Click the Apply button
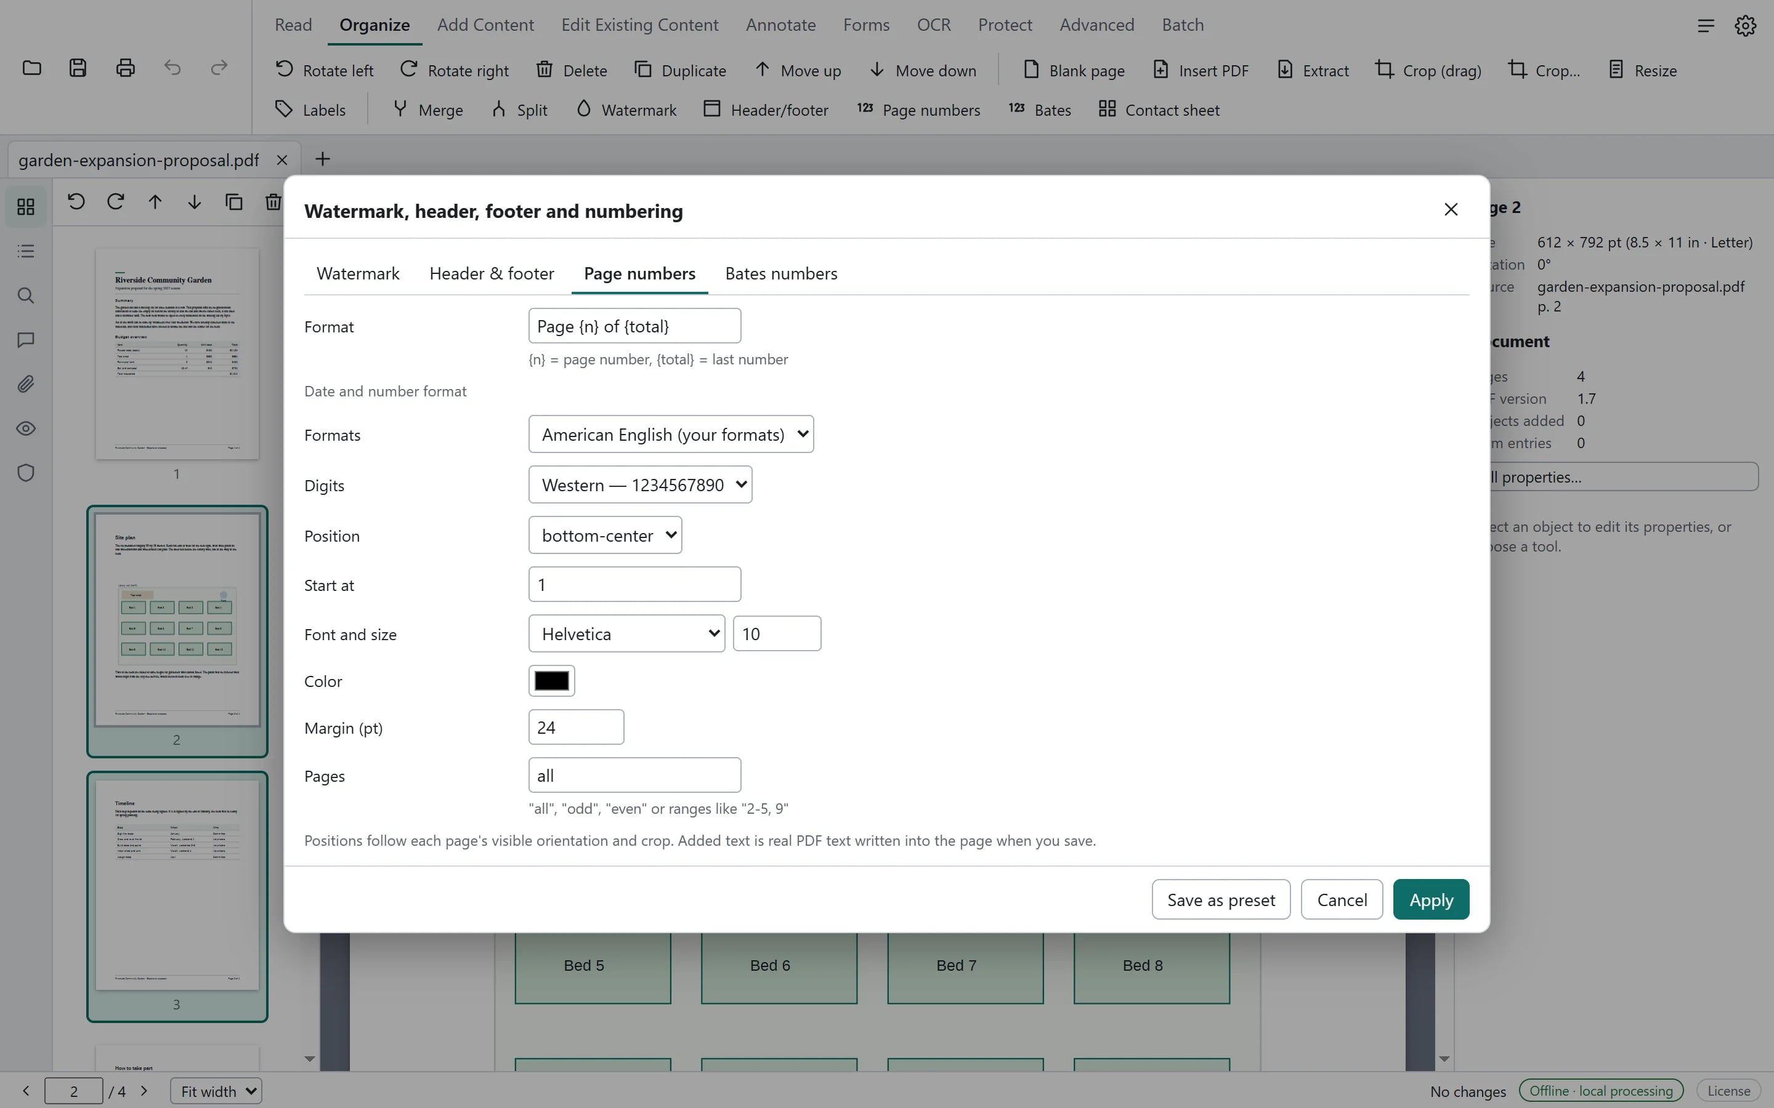1774x1108 pixels. pos(1431,900)
